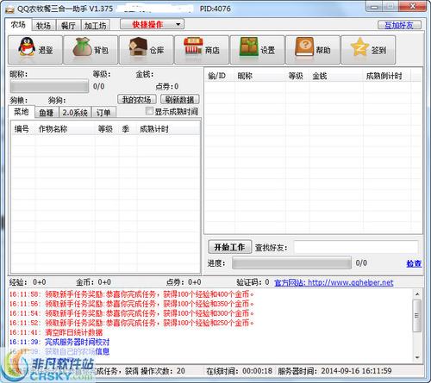Sort friends by 金钱 column header

coord(336,76)
